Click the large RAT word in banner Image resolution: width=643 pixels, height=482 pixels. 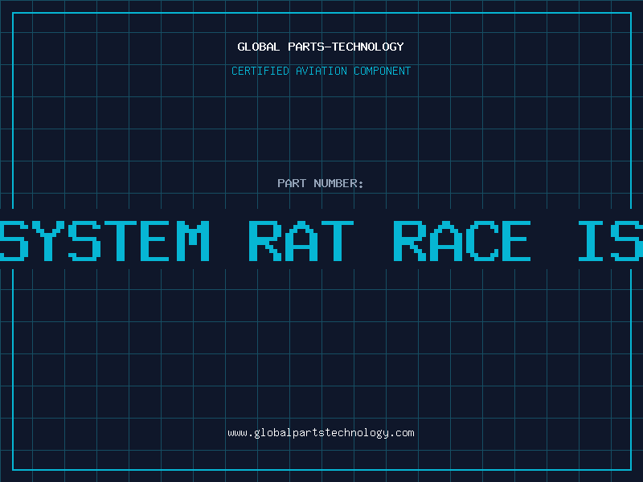(301, 240)
